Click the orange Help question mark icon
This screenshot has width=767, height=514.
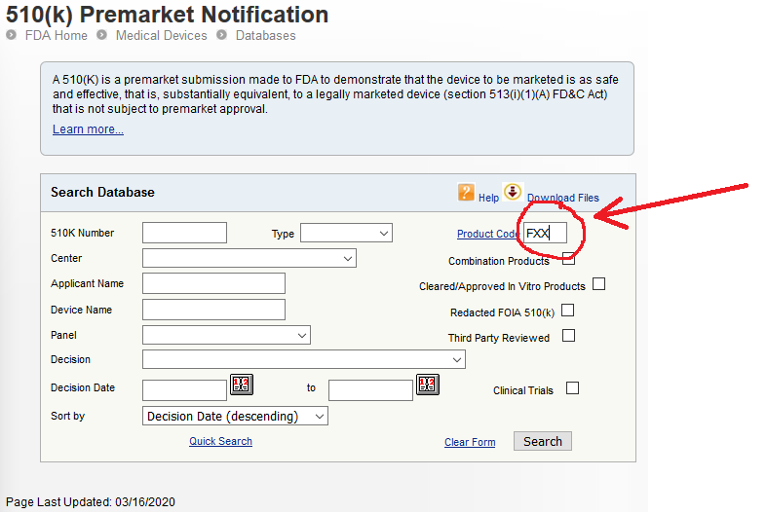tap(466, 192)
